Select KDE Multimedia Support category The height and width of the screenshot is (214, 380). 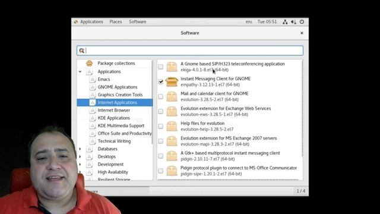click(x=121, y=125)
